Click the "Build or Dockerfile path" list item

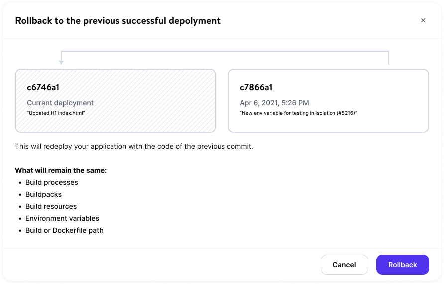click(x=64, y=230)
